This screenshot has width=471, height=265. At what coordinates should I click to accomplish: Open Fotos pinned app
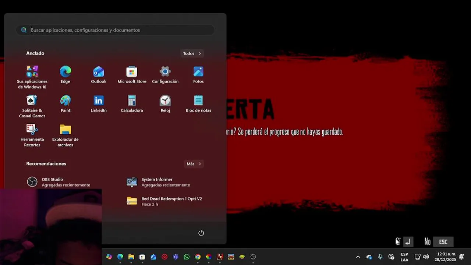click(198, 75)
